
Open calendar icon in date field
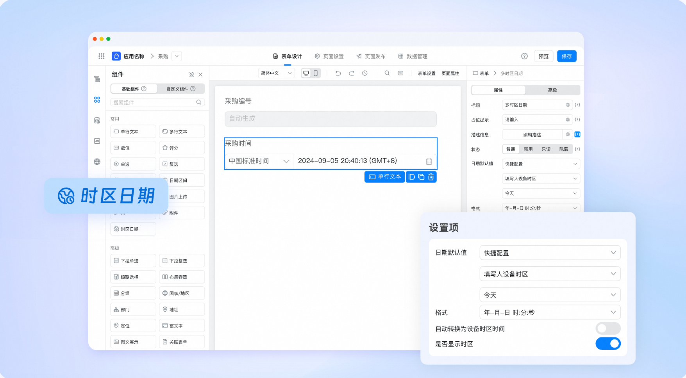[429, 161]
